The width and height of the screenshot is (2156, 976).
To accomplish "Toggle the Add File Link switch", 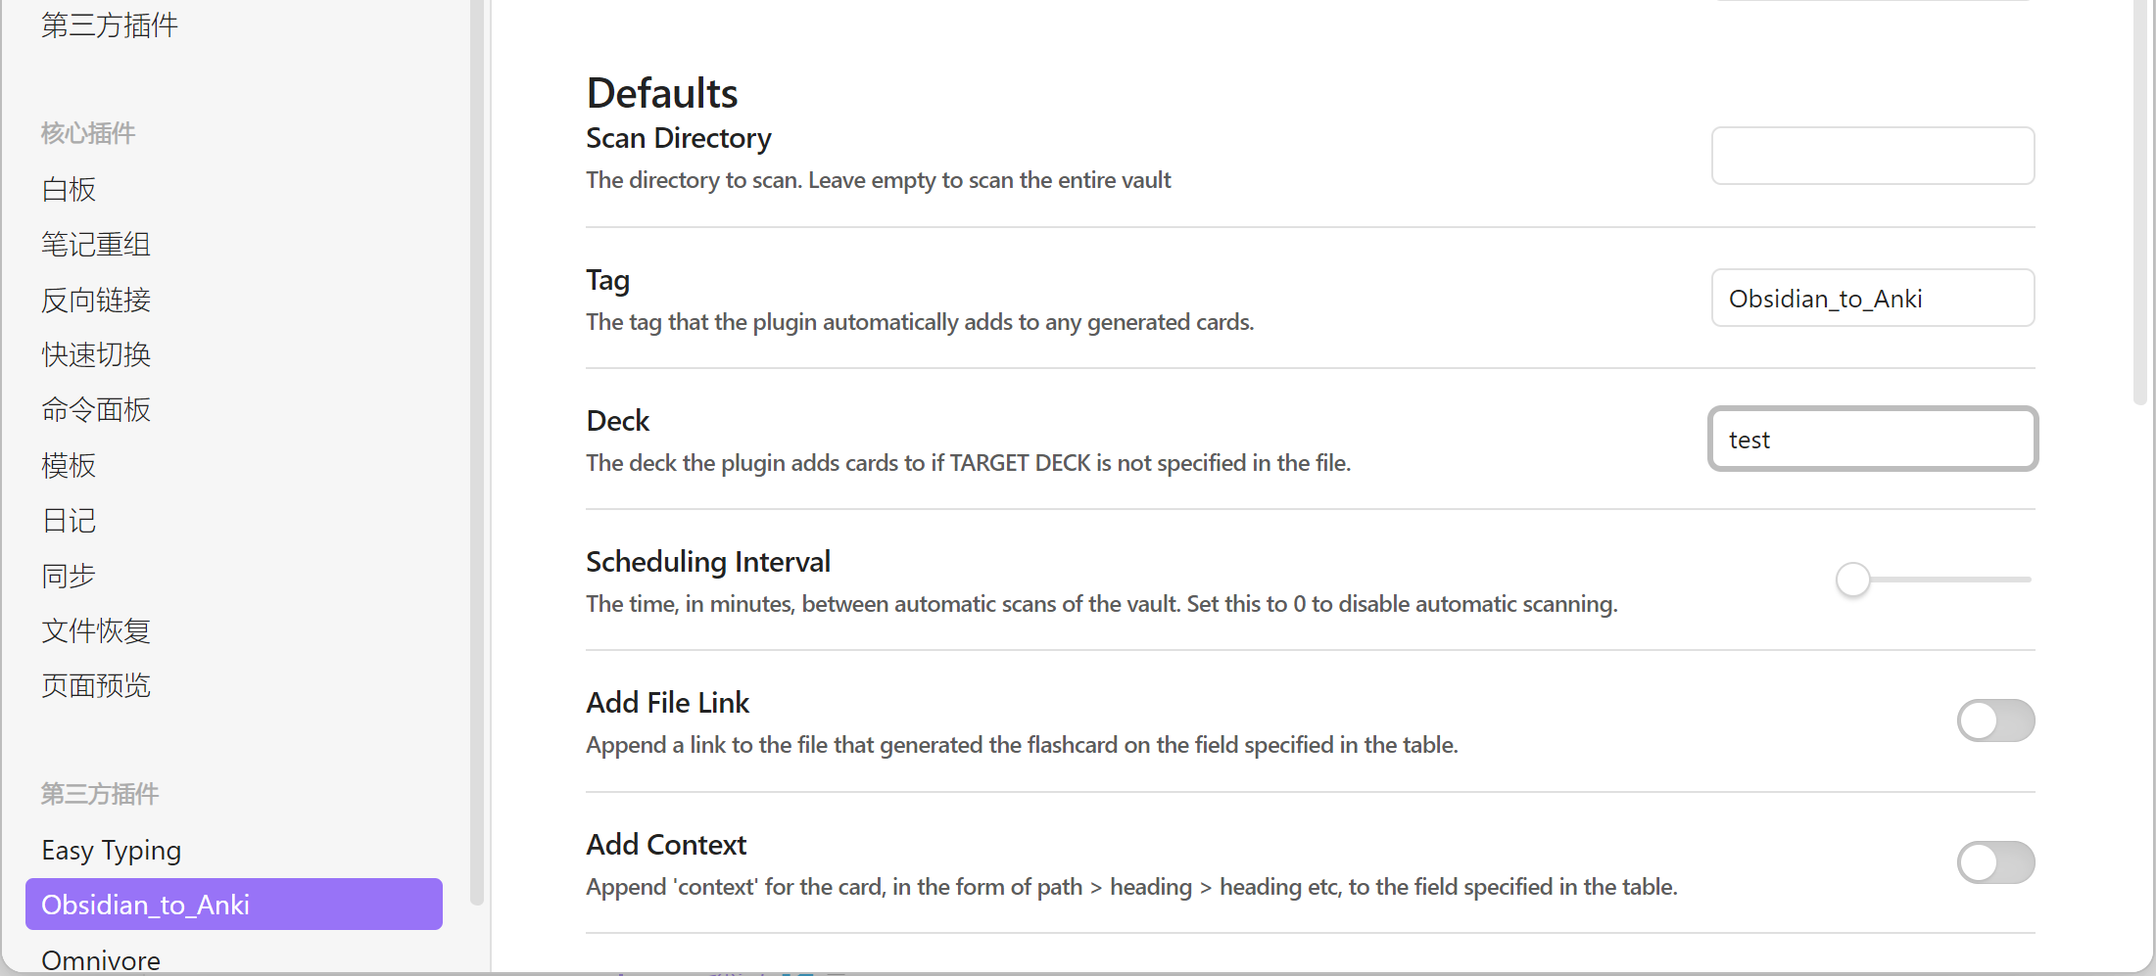I will (1994, 721).
